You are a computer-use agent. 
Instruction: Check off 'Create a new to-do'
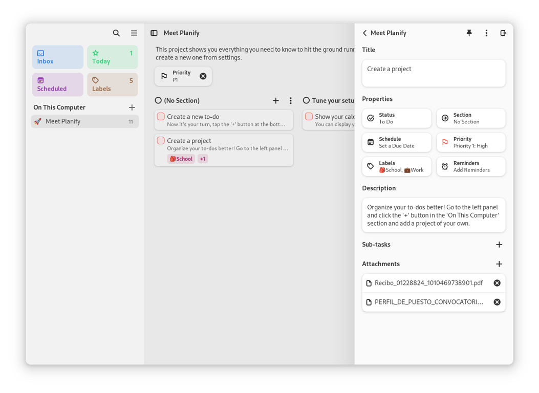pyautogui.click(x=161, y=117)
